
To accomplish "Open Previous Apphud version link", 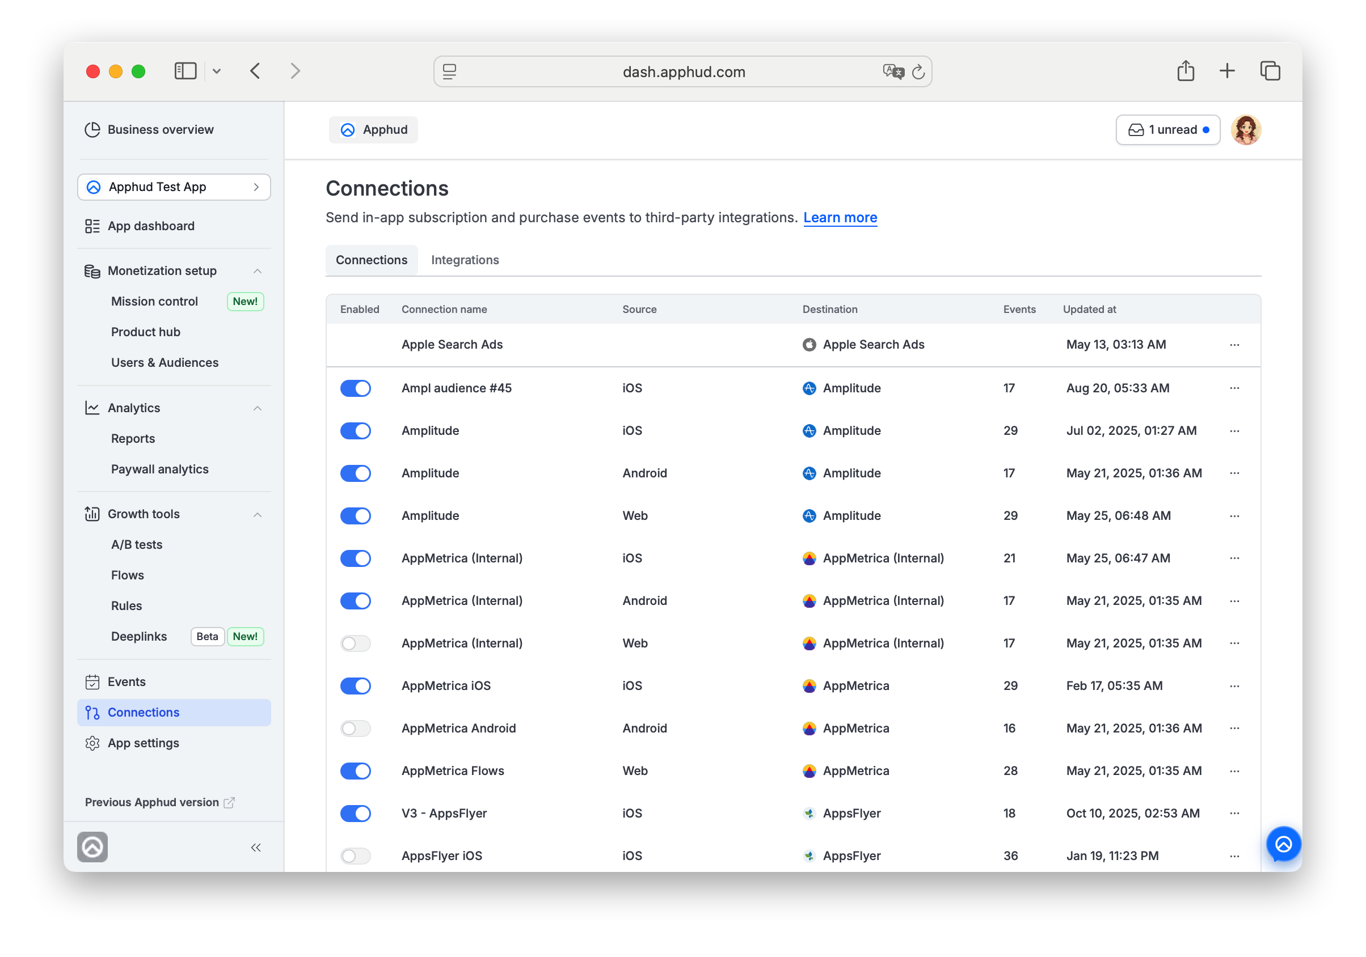I will point(159,802).
